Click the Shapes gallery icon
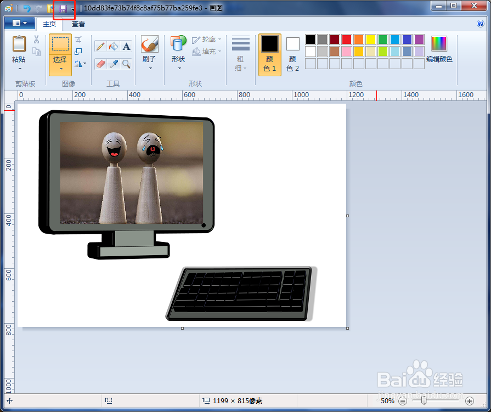491x412 pixels. (x=178, y=43)
